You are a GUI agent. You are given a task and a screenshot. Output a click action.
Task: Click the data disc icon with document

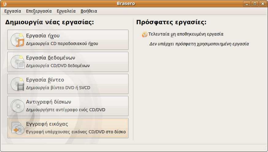(x=17, y=62)
